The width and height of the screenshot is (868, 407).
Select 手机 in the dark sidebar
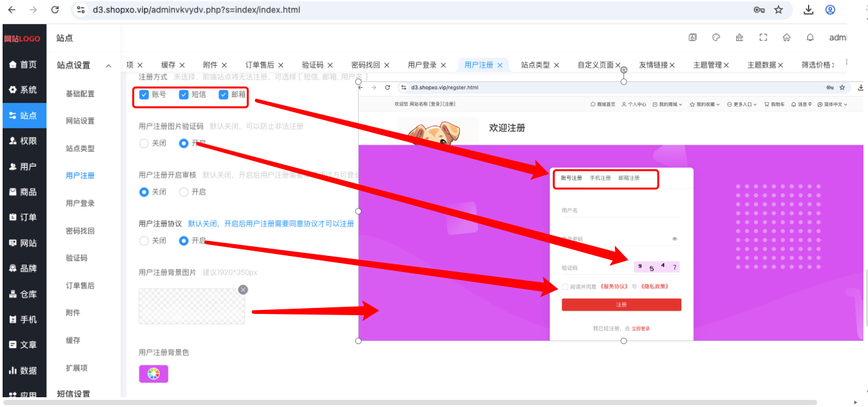point(23,320)
